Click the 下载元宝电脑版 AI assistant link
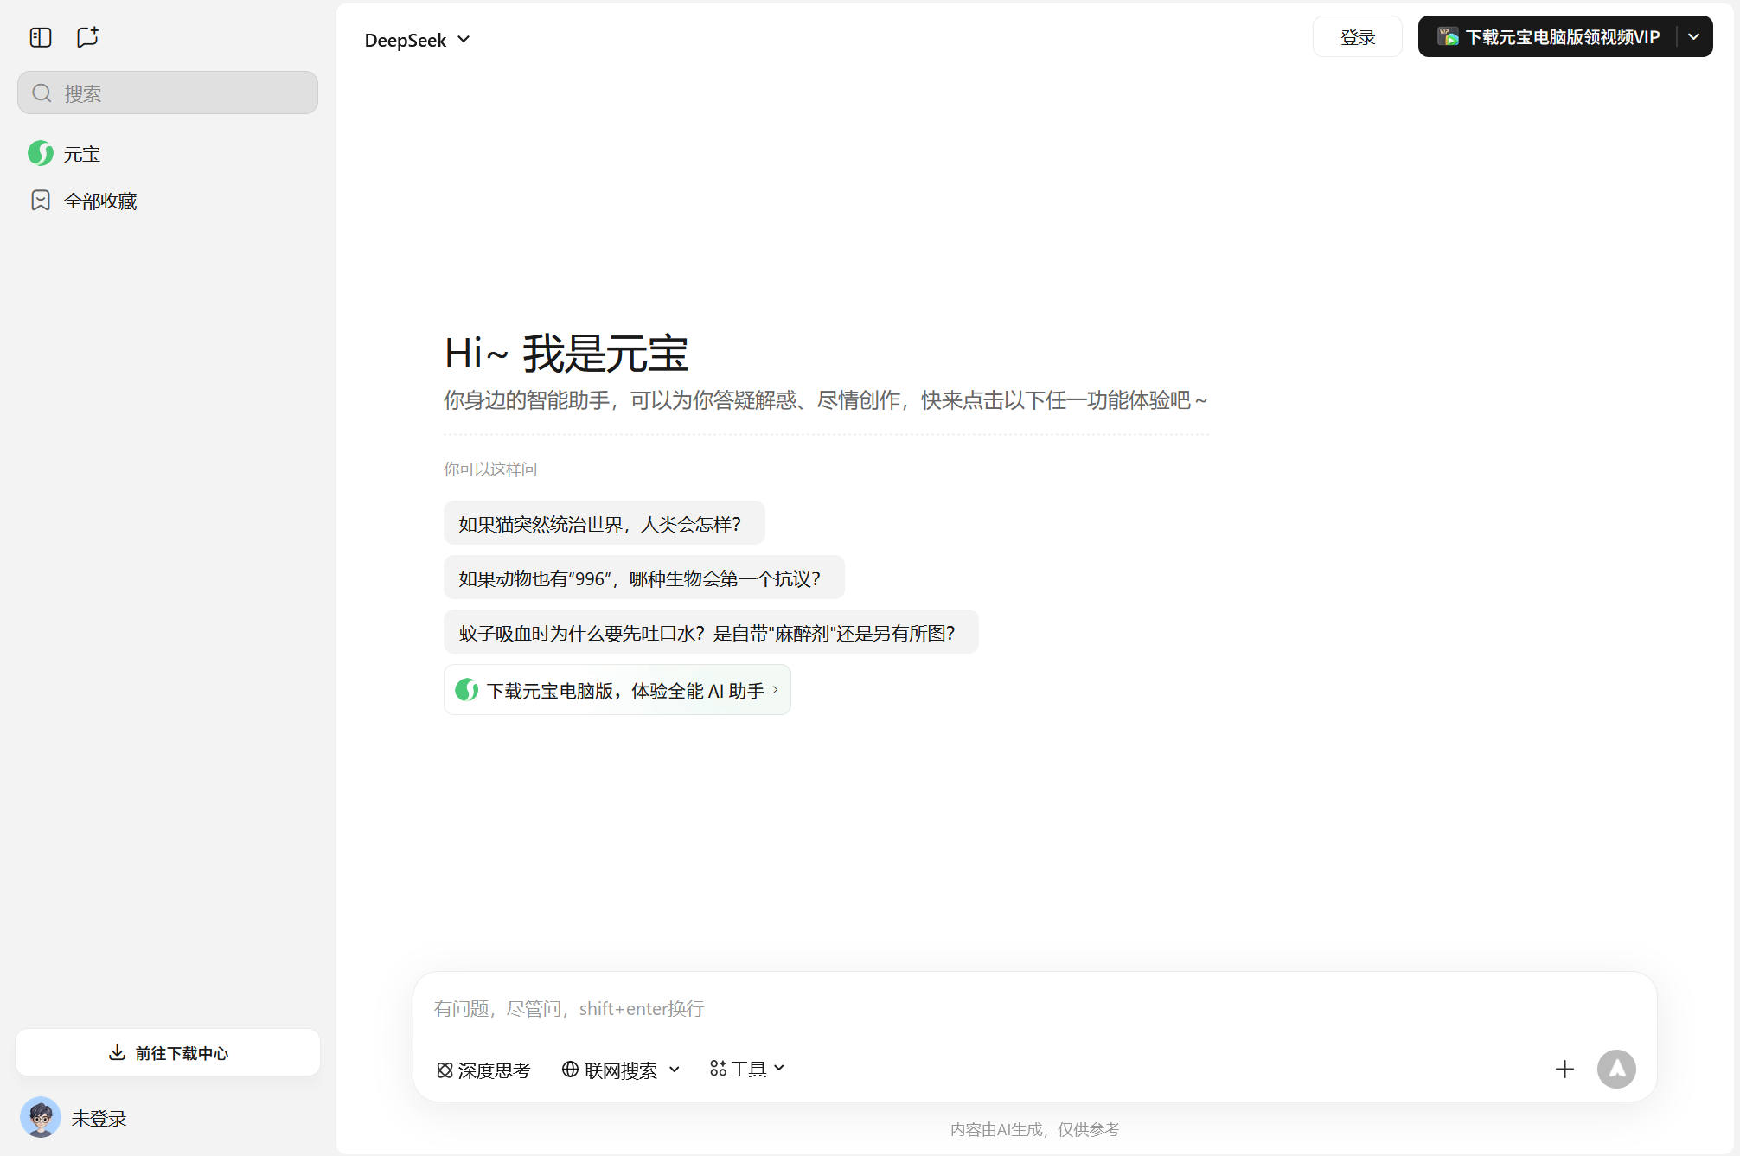This screenshot has height=1156, width=1740. [x=617, y=689]
